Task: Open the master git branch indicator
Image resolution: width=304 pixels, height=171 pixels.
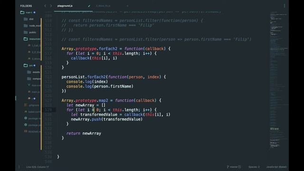Action: coord(234,167)
